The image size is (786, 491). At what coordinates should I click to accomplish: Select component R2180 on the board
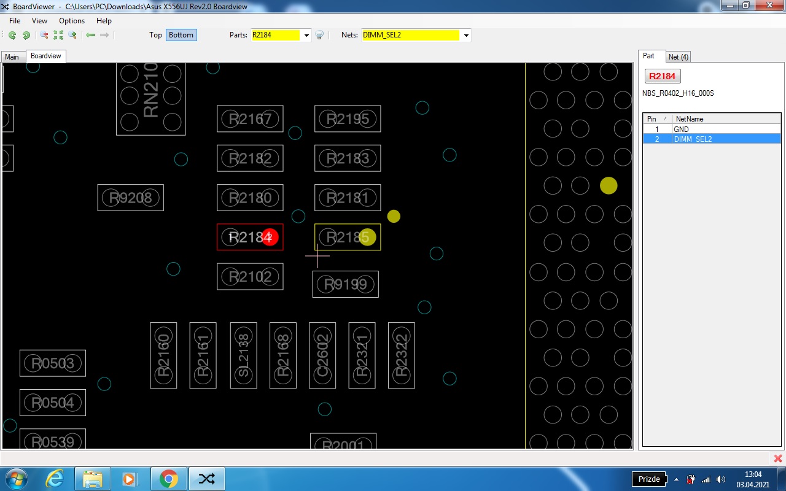[250, 198]
